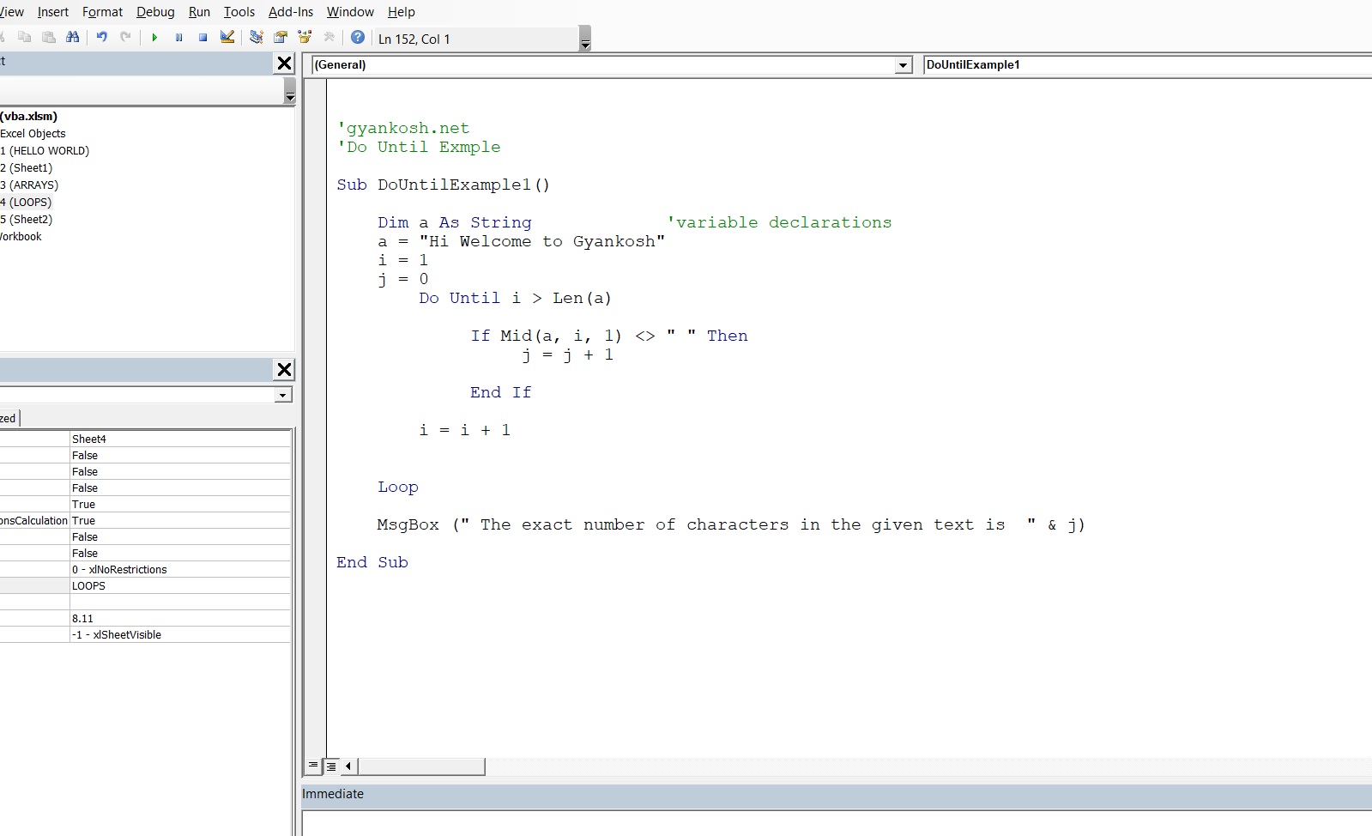The height and width of the screenshot is (836, 1372).
Task: Click the Loop keyword line
Action: pos(398,487)
